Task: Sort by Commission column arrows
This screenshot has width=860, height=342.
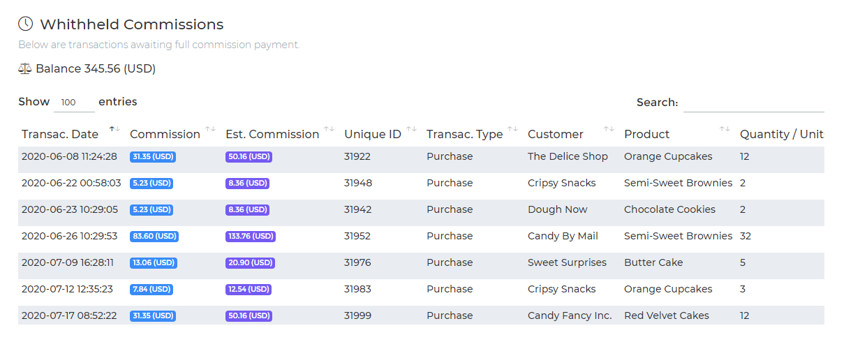Action: pos(211,129)
